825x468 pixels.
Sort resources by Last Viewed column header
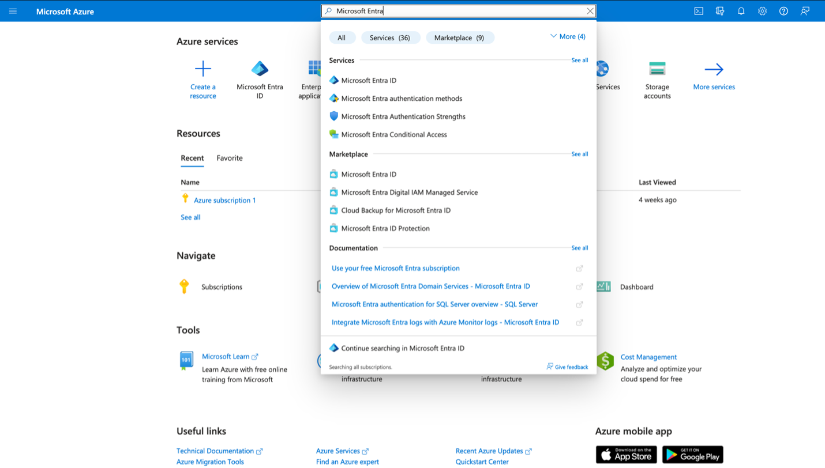point(657,182)
